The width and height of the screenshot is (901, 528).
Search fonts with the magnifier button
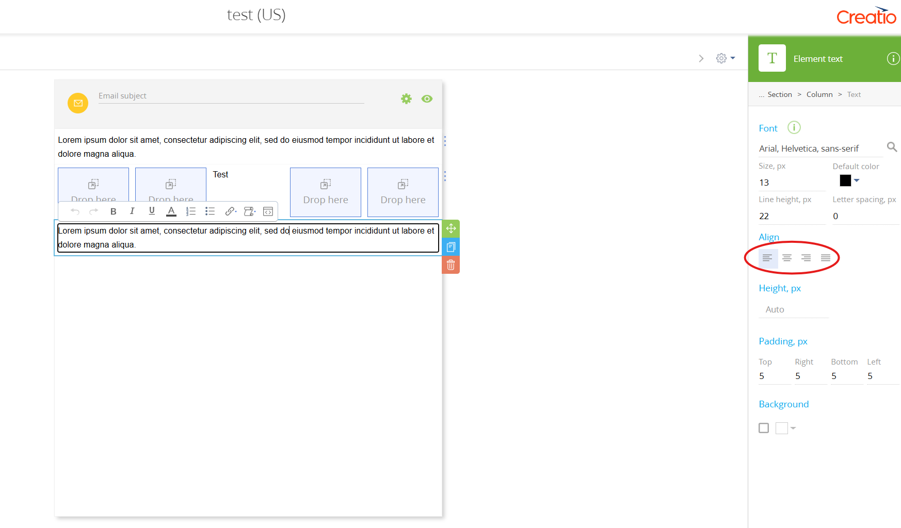tap(892, 147)
